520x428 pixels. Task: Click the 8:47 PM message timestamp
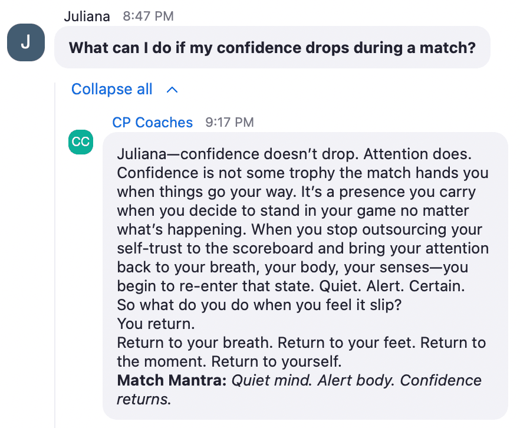[x=148, y=17]
